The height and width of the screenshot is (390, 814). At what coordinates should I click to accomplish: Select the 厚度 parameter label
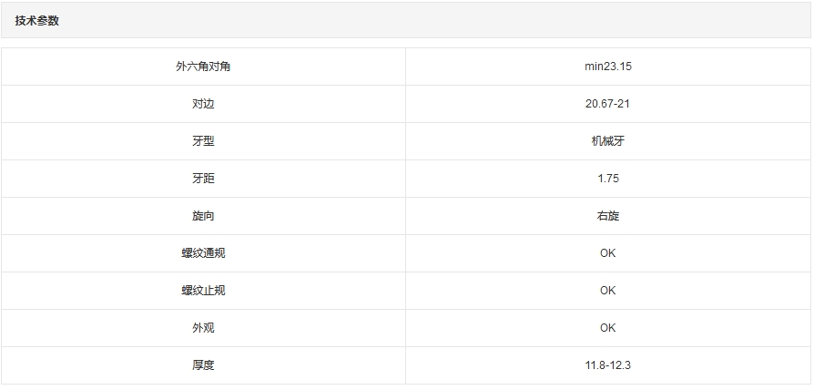[x=203, y=365]
